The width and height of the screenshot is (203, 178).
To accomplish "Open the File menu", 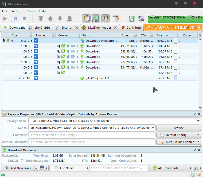I will pyautogui.click(x=5, y=11).
